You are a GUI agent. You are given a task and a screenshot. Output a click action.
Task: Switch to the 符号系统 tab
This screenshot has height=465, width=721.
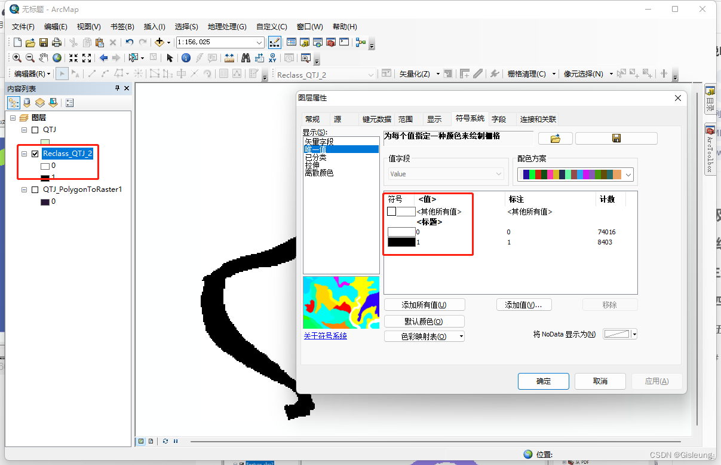click(x=470, y=118)
